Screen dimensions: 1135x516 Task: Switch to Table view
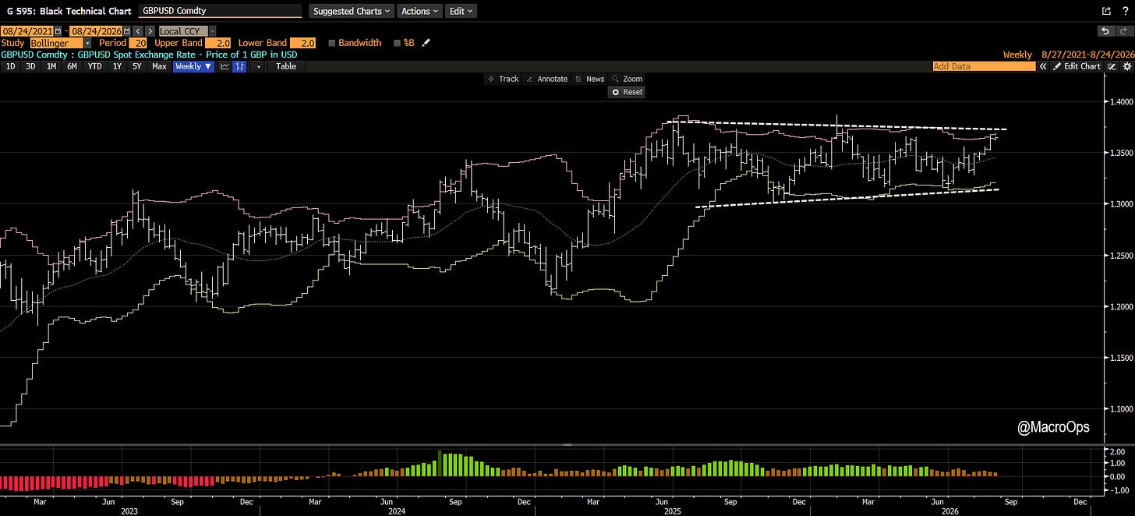pyautogui.click(x=286, y=66)
